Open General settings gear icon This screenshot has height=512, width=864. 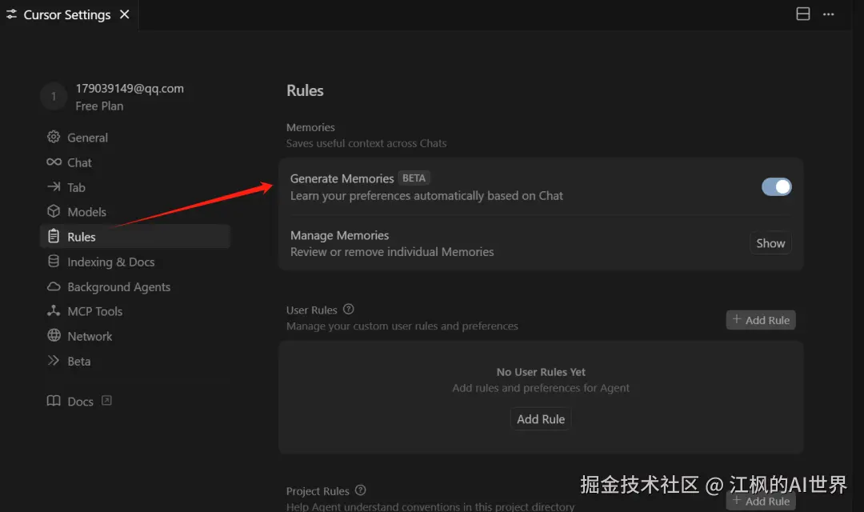54,137
